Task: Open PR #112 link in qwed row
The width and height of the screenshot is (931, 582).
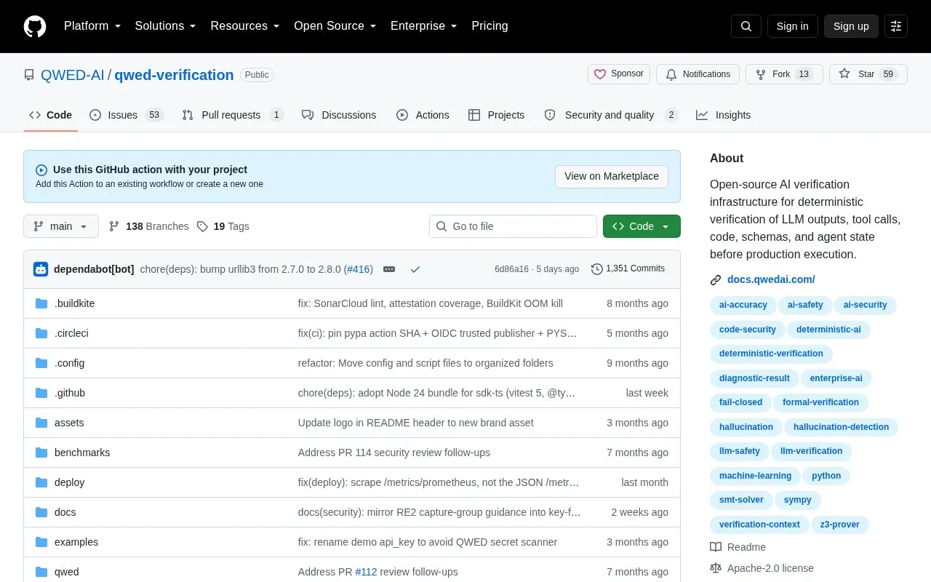Action: tap(366, 572)
